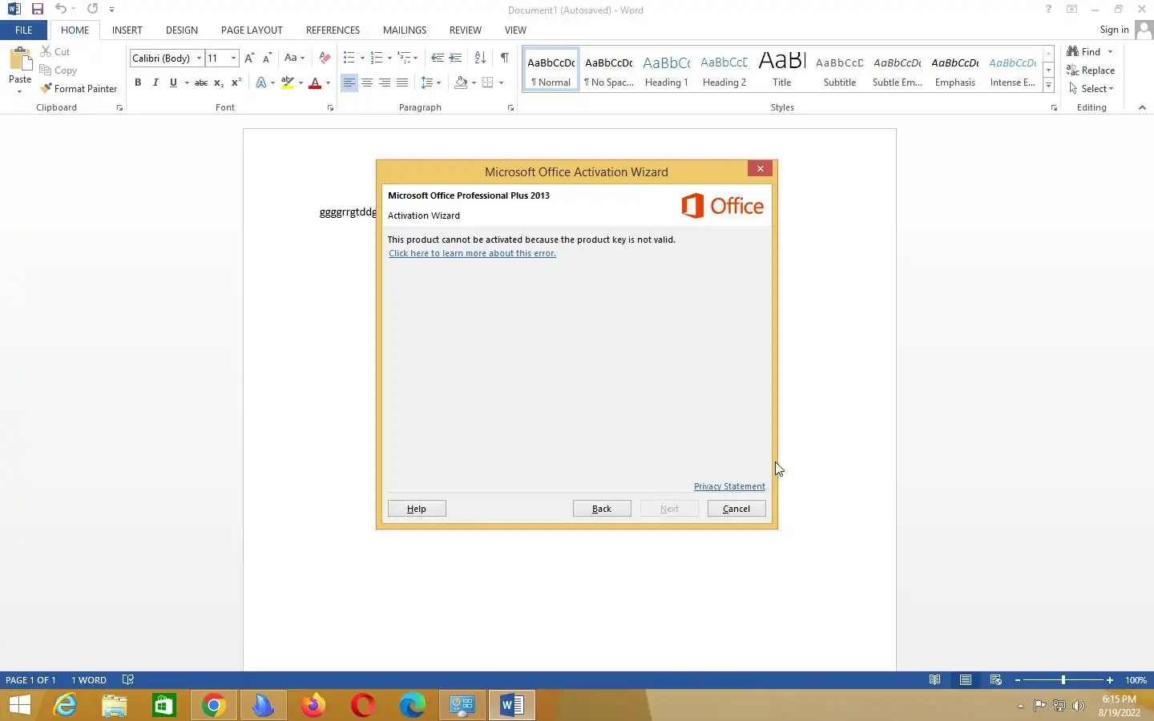Click the Sort A-Z icon

click(x=480, y=58)
